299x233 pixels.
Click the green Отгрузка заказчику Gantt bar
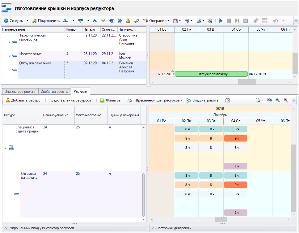click(211, 74)
